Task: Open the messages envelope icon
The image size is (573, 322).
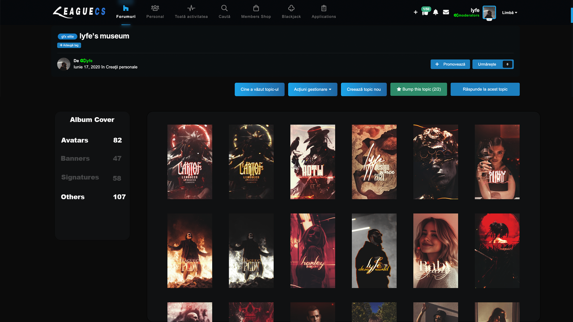Action: coord(446,13)
